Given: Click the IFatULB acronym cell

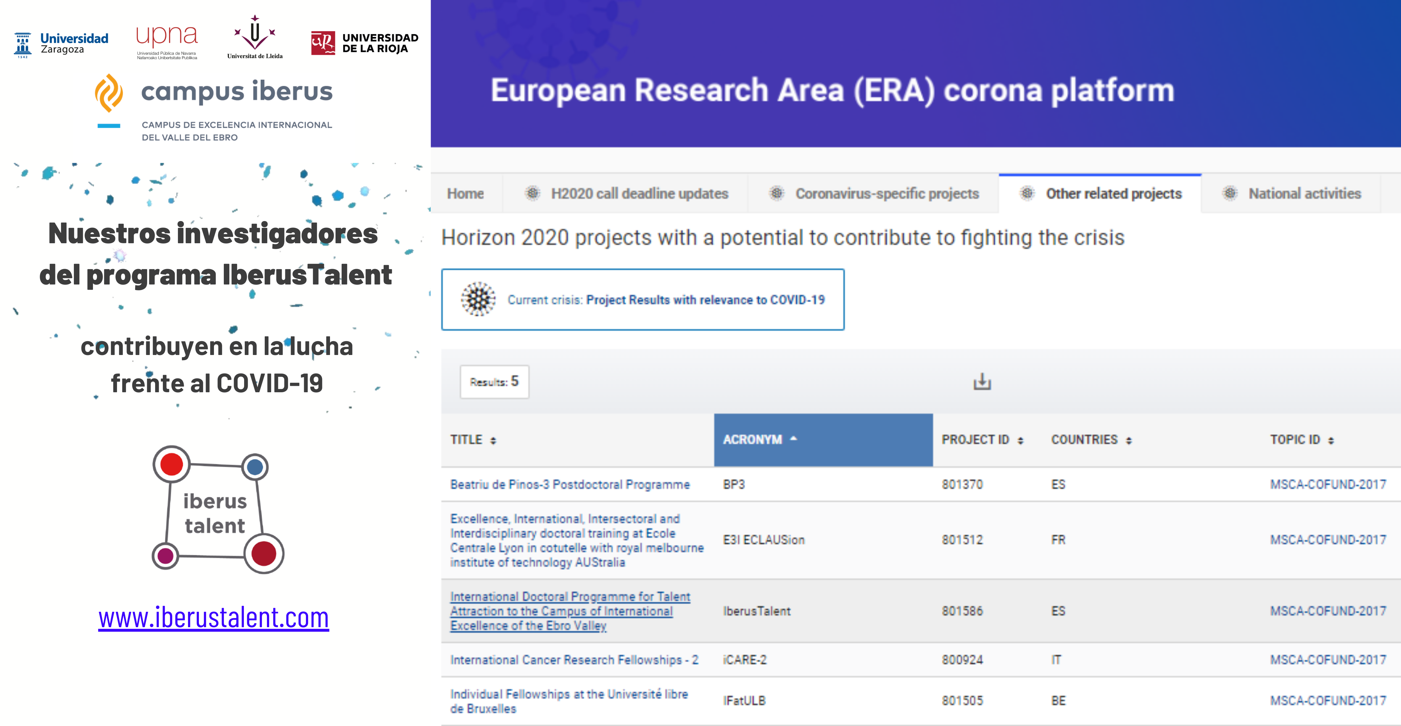Looking at the screenshot, I should [x=744, y=701].
